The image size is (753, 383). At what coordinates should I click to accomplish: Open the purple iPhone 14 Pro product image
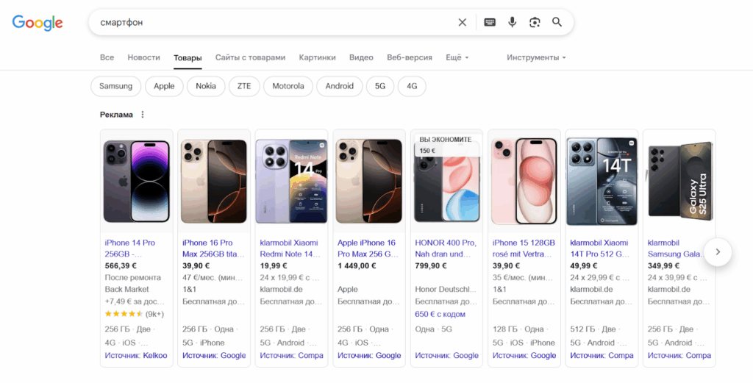click(136, 181)
